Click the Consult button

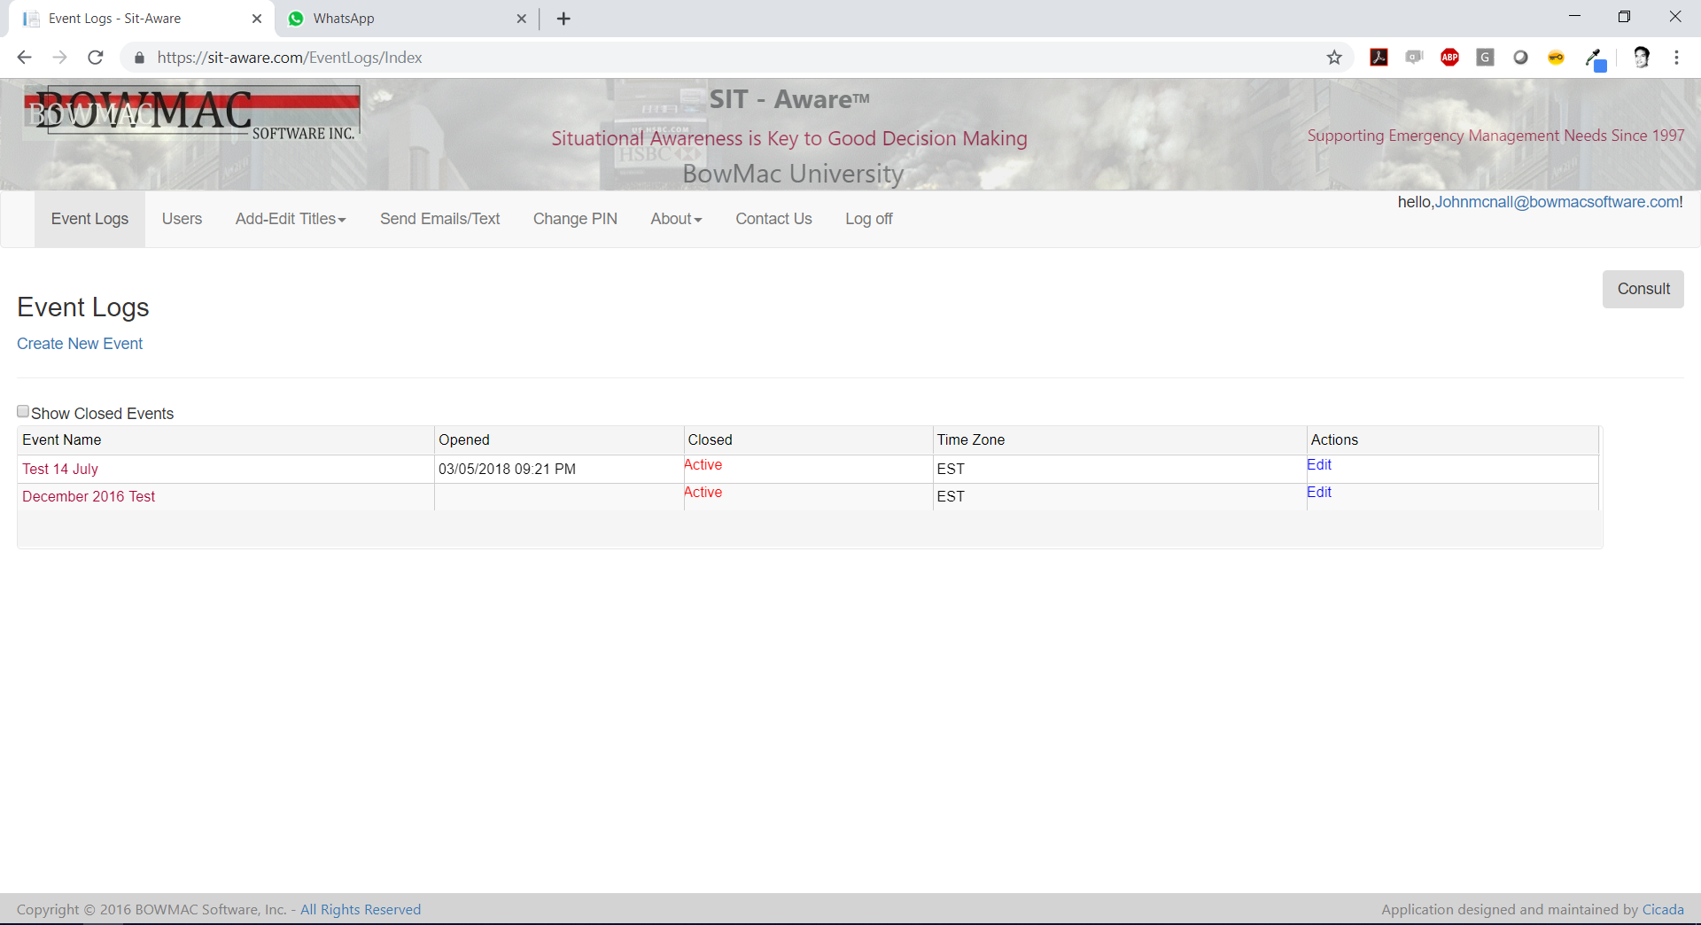[x=1643, y=289]
